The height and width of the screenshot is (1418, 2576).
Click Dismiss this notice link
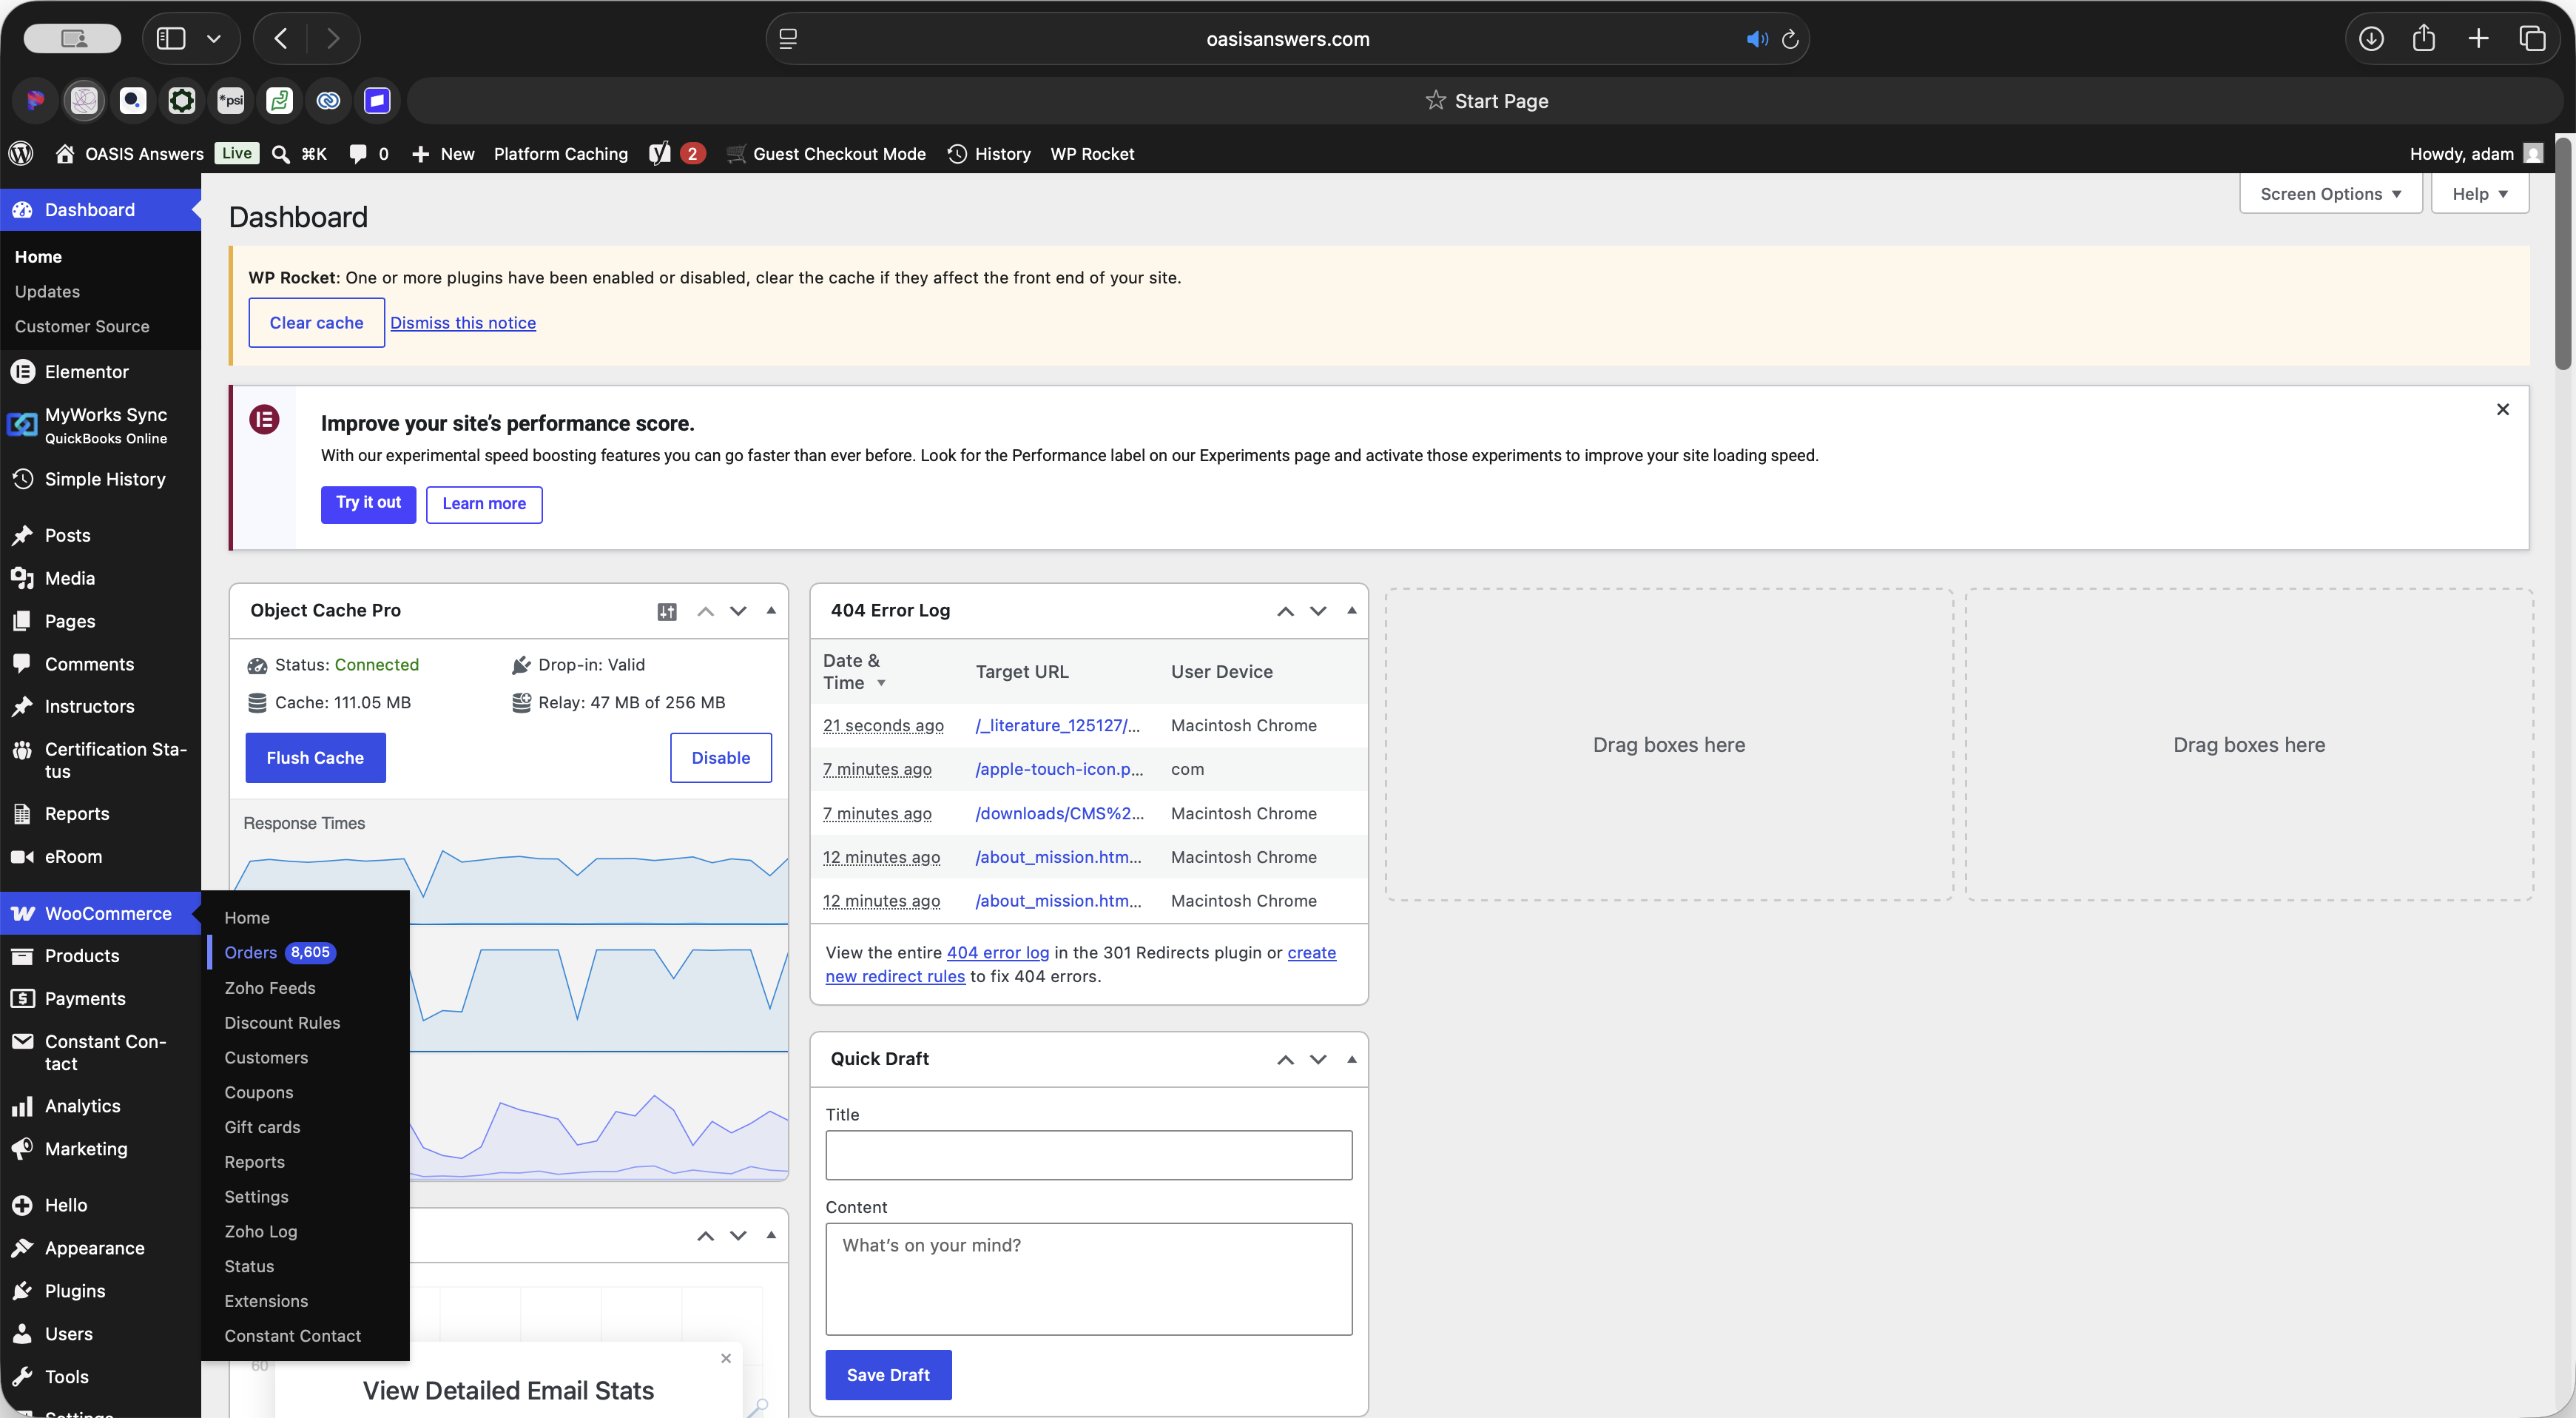[462, 322]
